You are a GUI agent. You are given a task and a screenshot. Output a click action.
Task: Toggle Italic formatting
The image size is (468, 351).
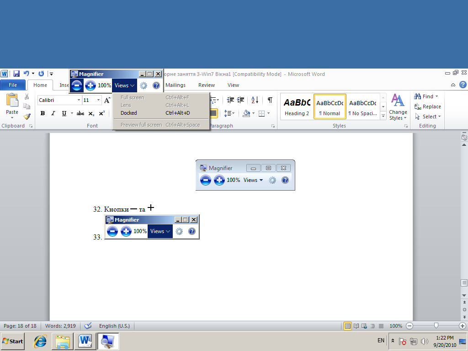53,113
